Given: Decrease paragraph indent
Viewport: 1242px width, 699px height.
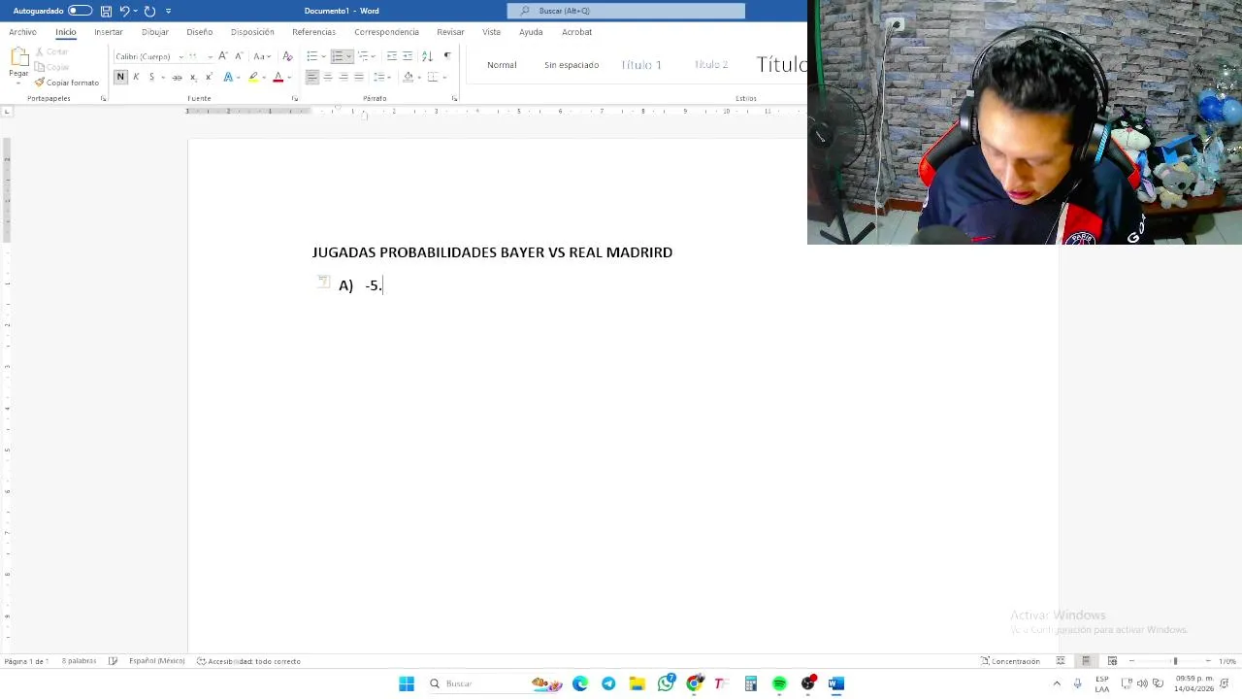Looking at the screenshot, I should click(x=392, y=56).
